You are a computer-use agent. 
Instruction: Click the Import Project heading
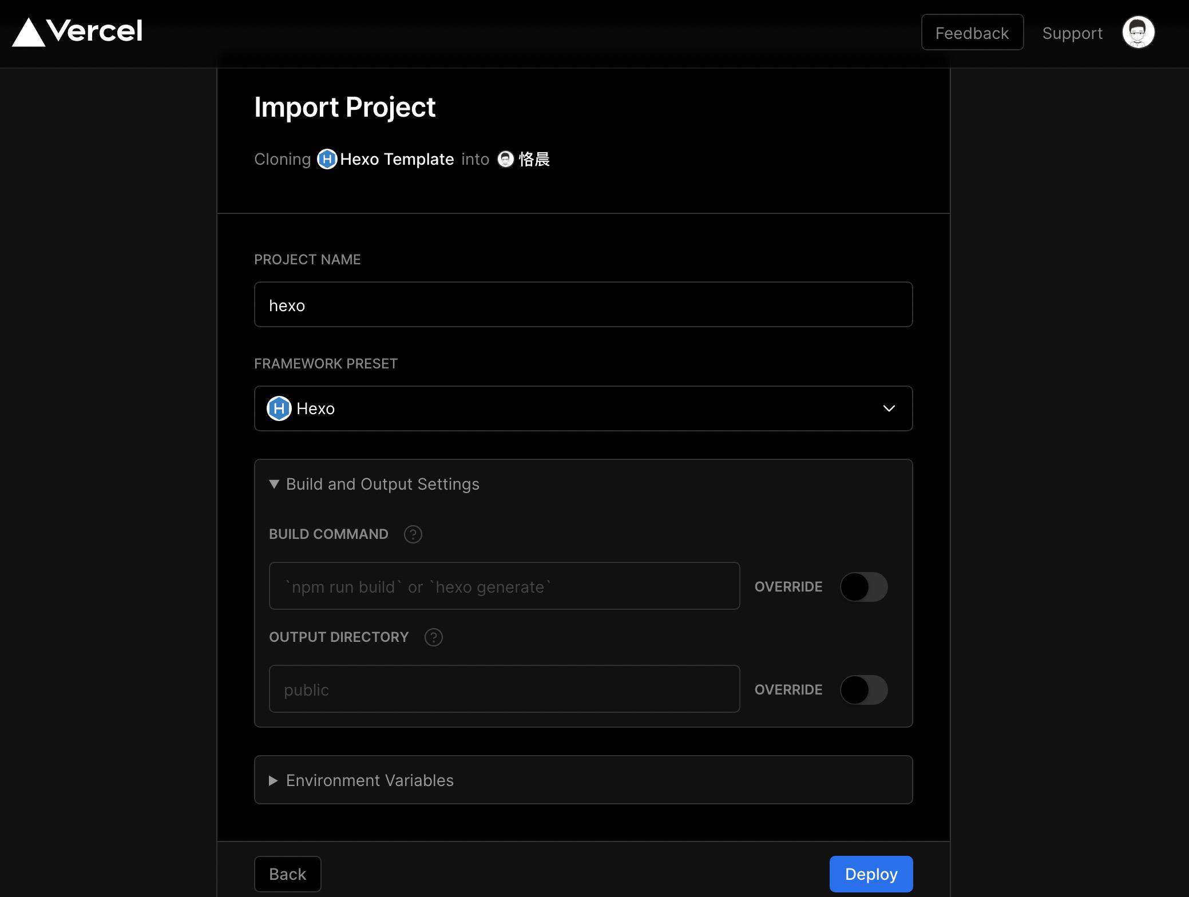(344, 108)
